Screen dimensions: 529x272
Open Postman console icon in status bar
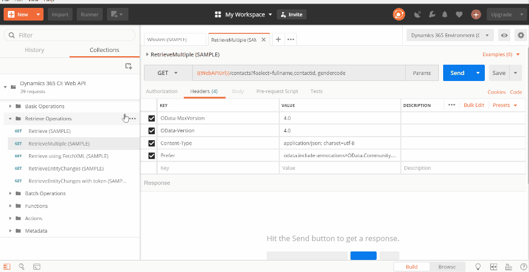(x=37, y=267)
